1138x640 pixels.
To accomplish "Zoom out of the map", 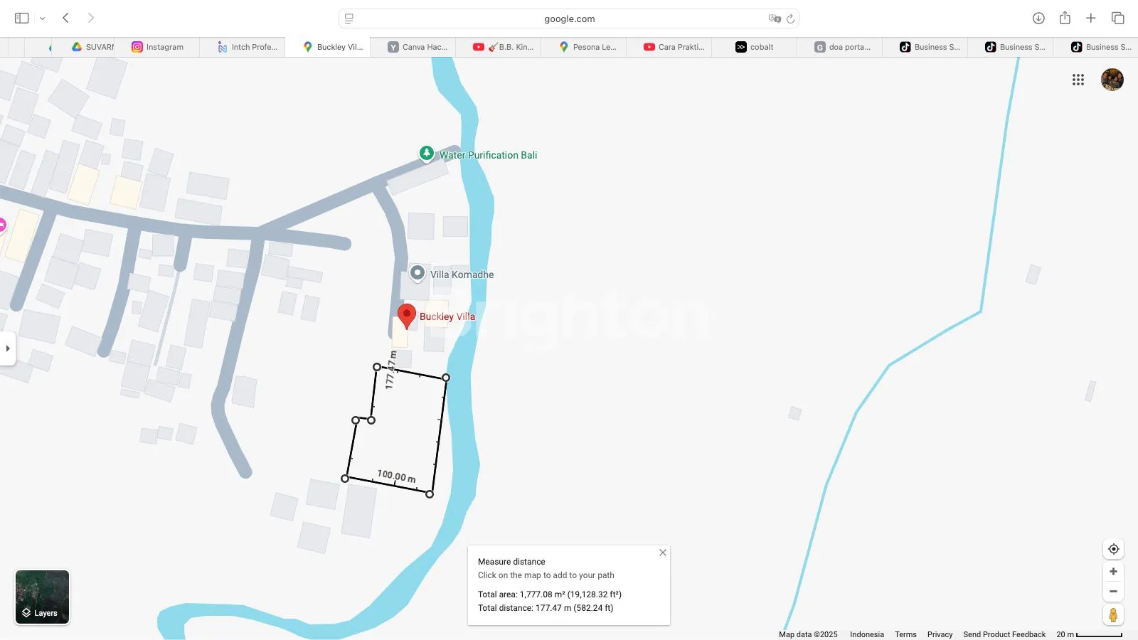I will tap(1113, 592).
